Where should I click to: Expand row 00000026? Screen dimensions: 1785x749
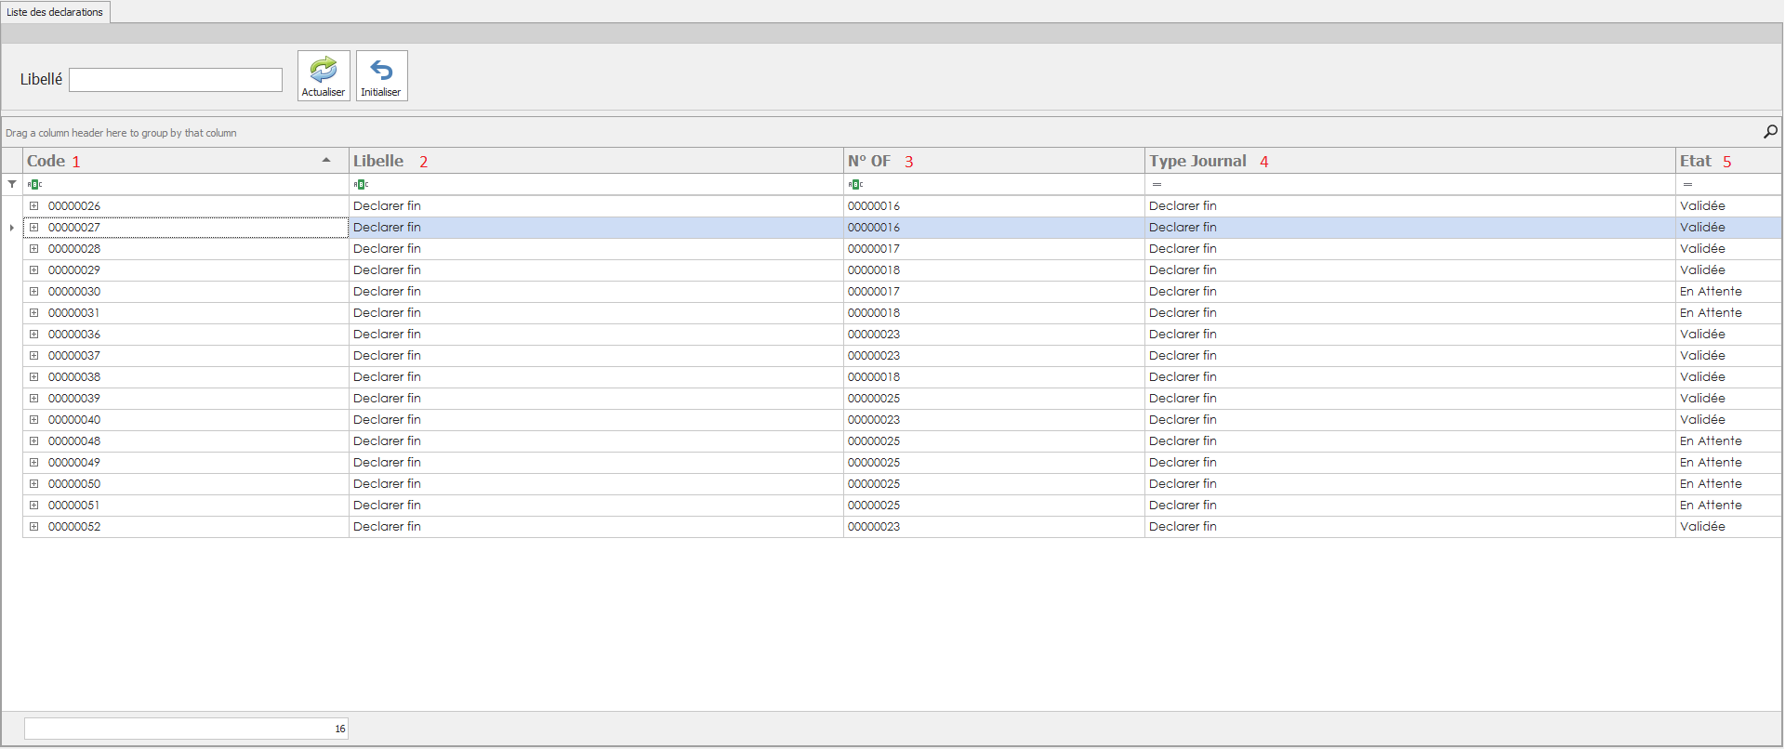pos(34,206)
